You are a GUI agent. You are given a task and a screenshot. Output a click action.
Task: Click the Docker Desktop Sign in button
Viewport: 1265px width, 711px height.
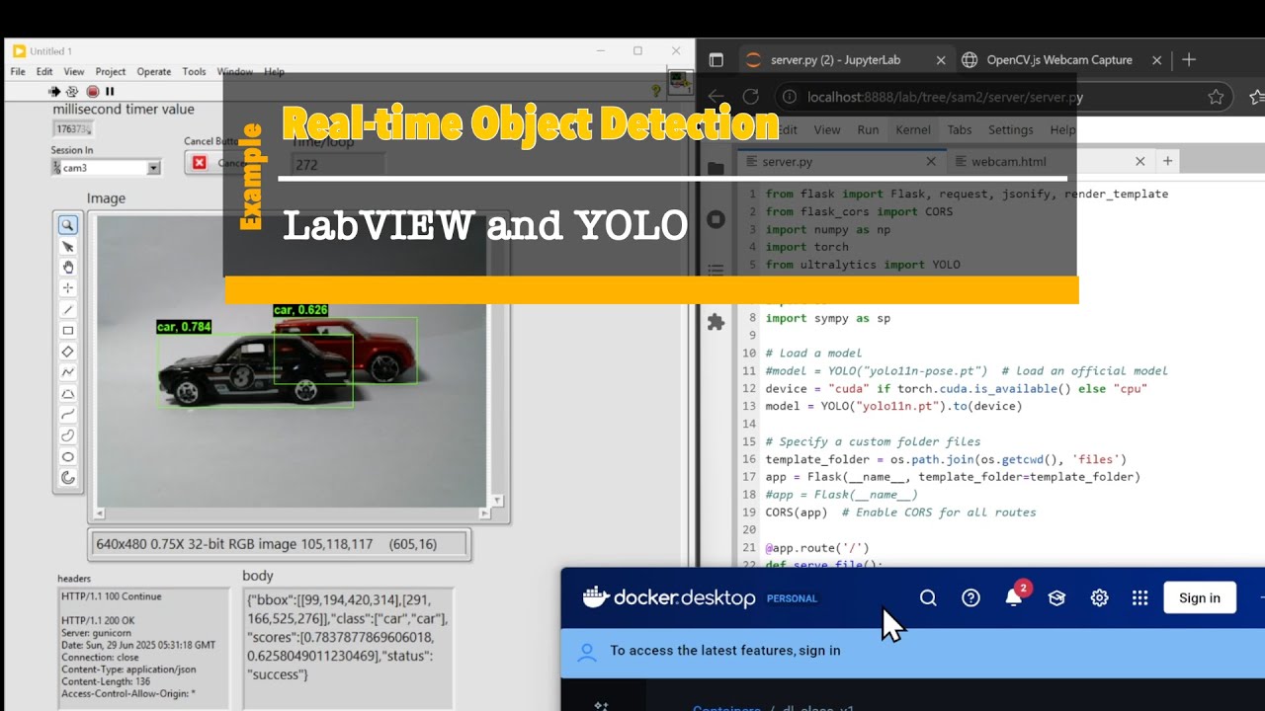[1200, 597]
